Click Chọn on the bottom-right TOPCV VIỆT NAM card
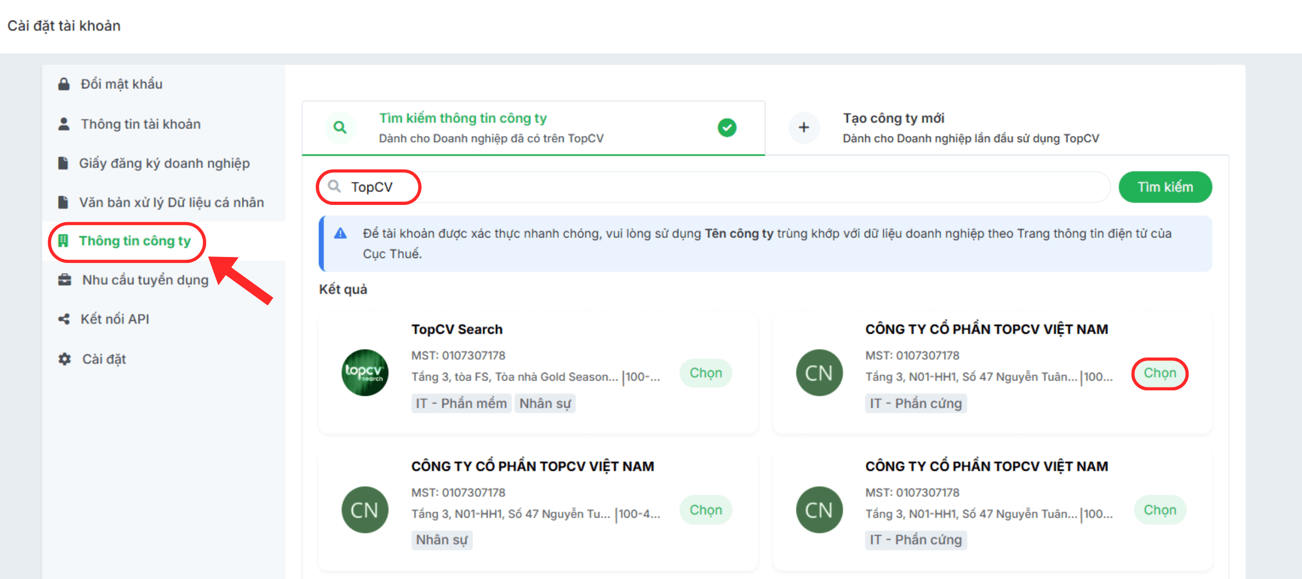 (x=1160, y=510)
